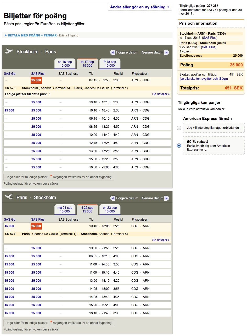
Task: Click the selected orange 25 000 box for the 10:40 return flight
Action: coord(36,226)
